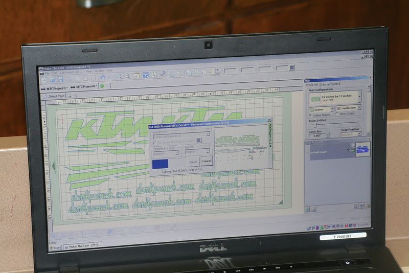Click the serial communication settings square button
Screen dimensions: 409x273
[198, 140]
